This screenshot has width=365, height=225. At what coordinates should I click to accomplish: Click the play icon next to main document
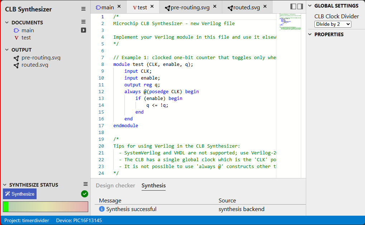83,30
